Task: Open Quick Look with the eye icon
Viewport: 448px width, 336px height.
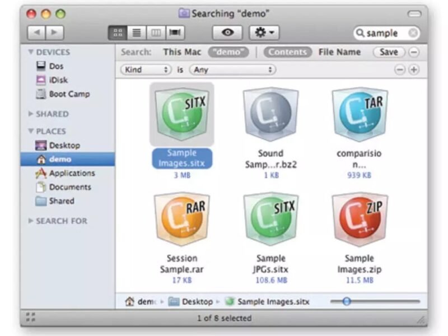Action: coord(228,32)
